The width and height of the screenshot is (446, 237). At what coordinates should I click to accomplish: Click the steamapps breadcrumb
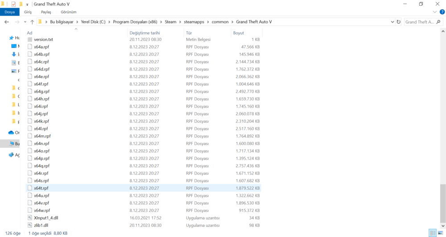[x=194, y=21]
